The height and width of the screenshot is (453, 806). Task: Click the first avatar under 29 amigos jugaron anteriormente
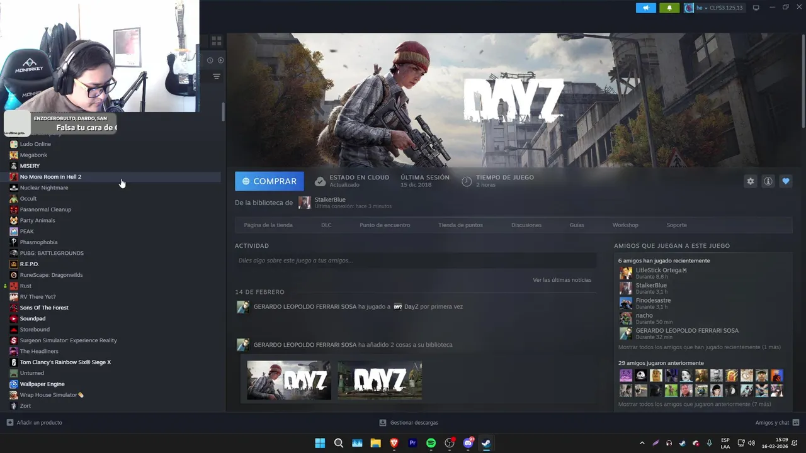pyautogui.click(x=625, y=376)
